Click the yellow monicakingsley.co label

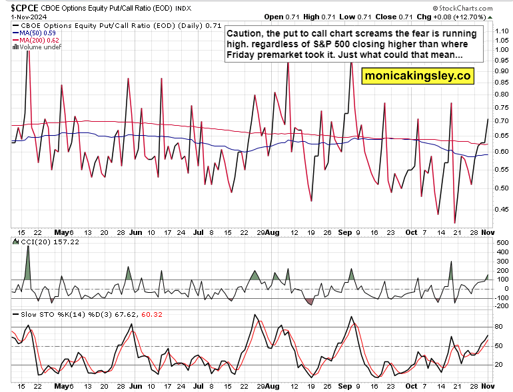pos(418,77)
